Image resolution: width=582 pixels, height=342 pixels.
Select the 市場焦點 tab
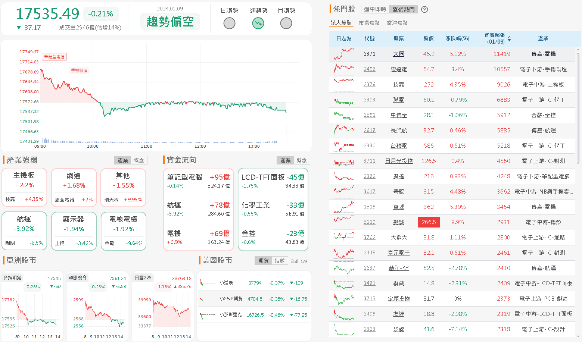369,23
